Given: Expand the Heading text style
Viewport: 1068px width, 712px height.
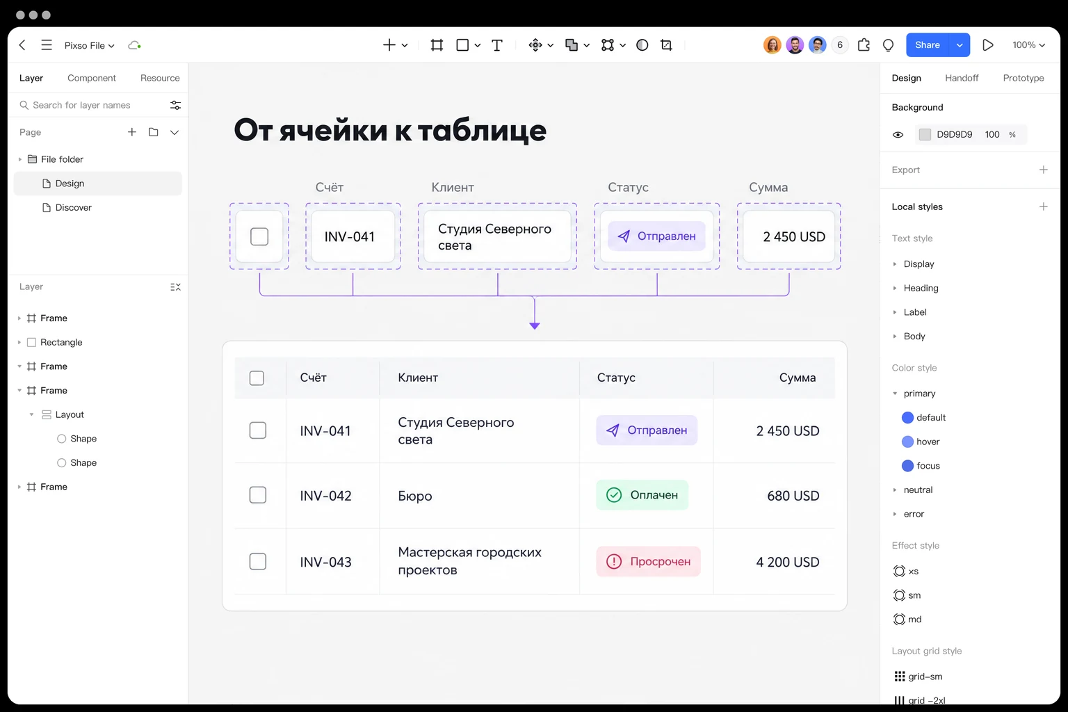Looking at the screenshot, I should [x=895, y=288].
